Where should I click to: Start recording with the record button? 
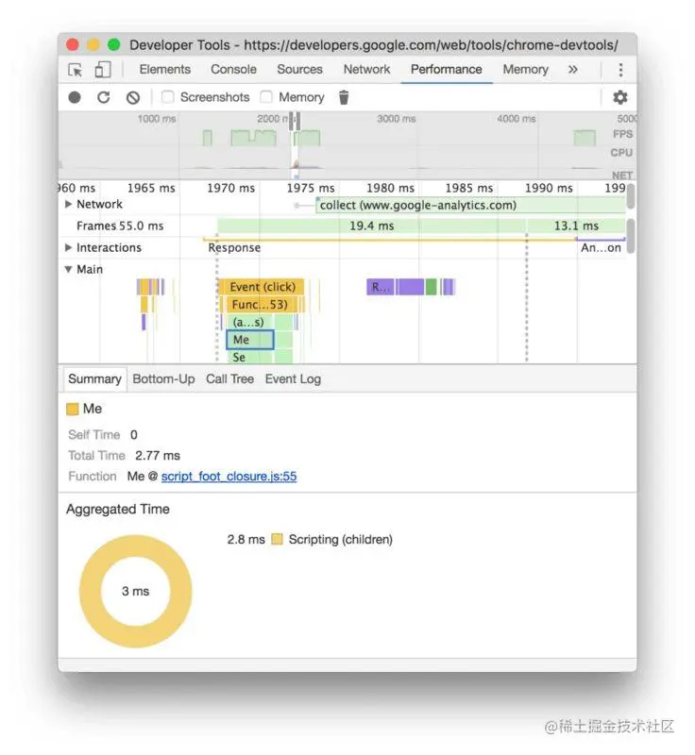75,97
